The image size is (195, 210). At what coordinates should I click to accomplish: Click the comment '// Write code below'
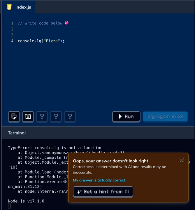pos(40,23)
